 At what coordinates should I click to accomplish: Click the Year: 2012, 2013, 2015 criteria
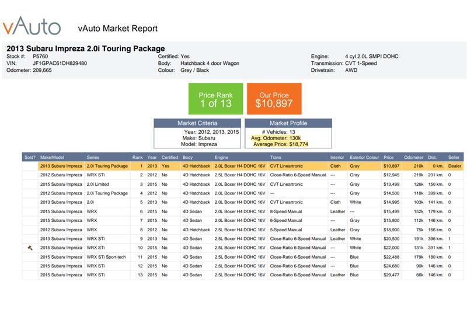pos(211,132)
